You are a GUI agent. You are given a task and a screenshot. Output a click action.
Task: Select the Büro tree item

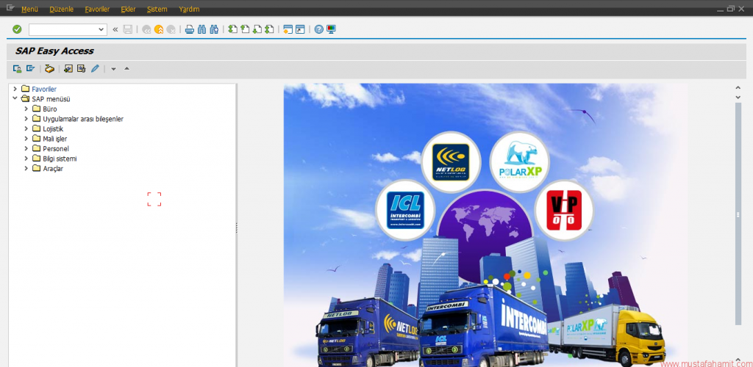tap(50, 109)
